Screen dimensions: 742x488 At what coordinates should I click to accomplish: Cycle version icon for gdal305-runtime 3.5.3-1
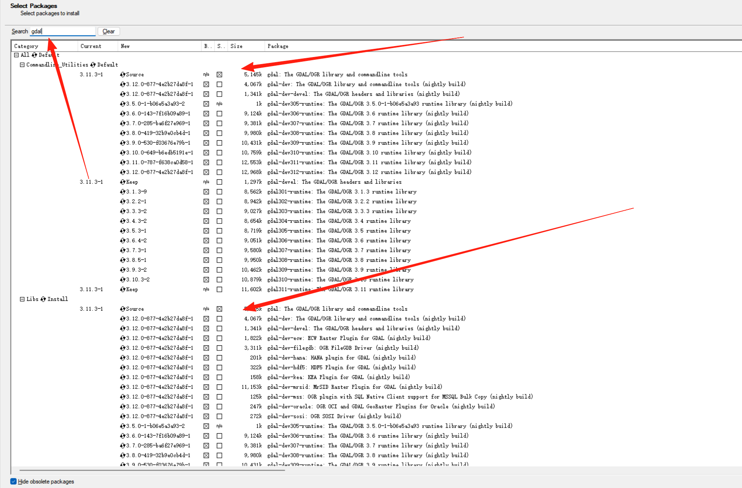click(x=123, y=231)
